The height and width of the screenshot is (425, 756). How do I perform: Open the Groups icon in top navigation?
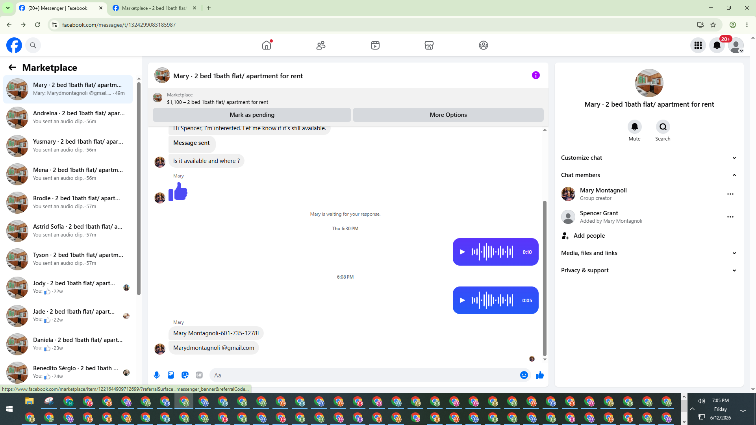[484, 45]
